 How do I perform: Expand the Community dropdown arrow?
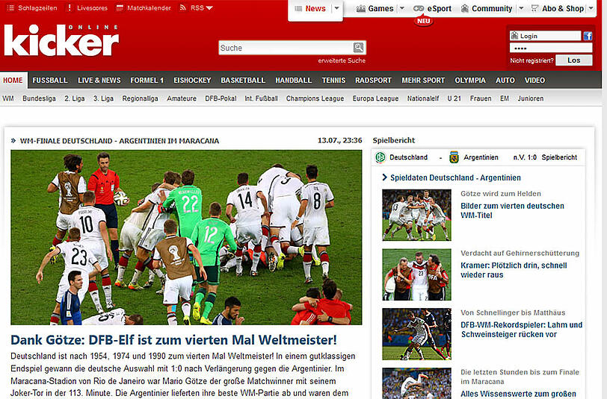[x=521, y=8]
